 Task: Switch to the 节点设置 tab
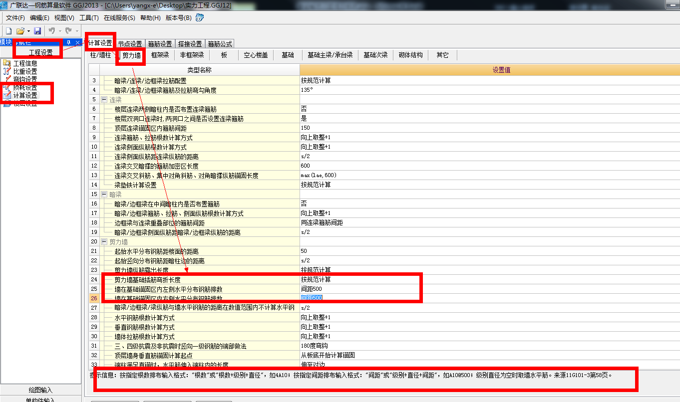[130, 44]
